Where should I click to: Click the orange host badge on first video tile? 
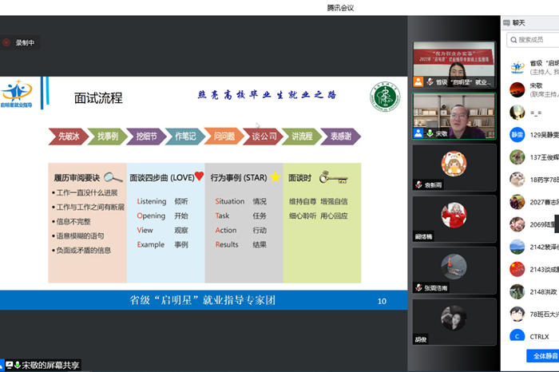pyautogui.click(x=418, y=82)
